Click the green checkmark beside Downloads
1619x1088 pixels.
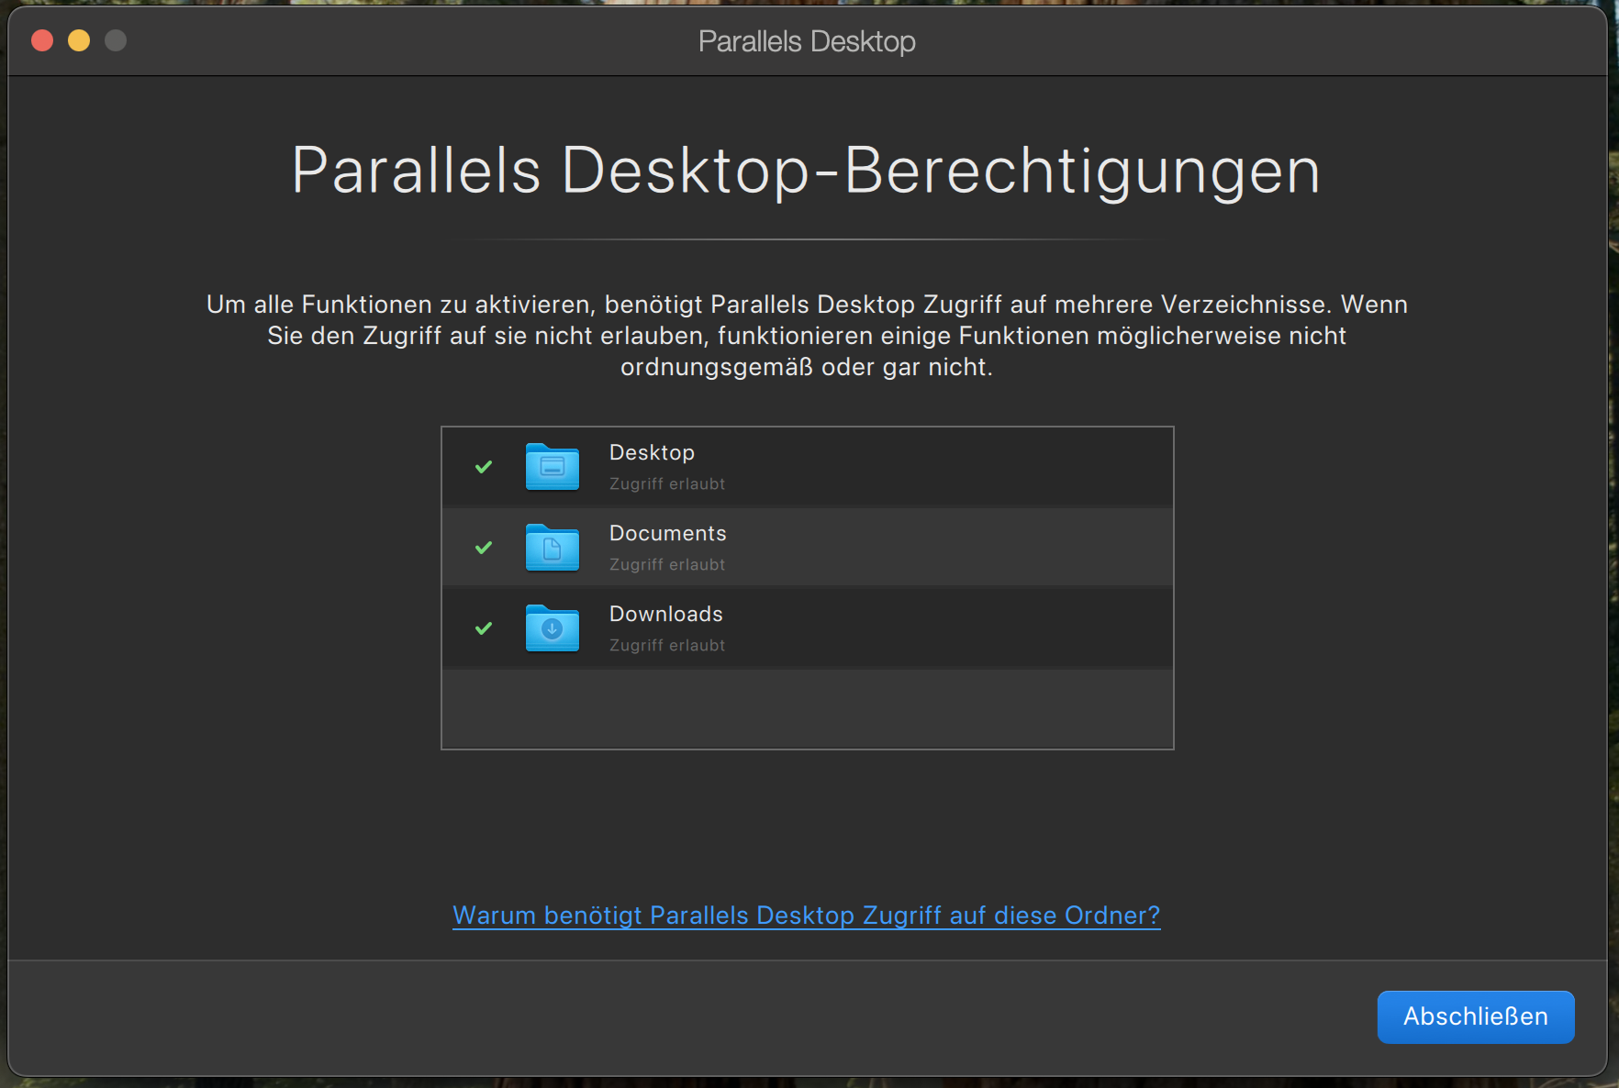[484, 628]
